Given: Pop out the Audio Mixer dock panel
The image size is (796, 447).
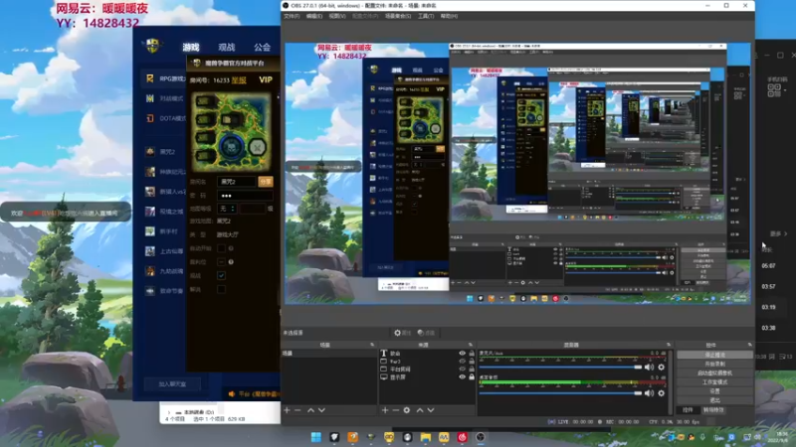Looking at the screenshot, I should (x=668, y=345).
